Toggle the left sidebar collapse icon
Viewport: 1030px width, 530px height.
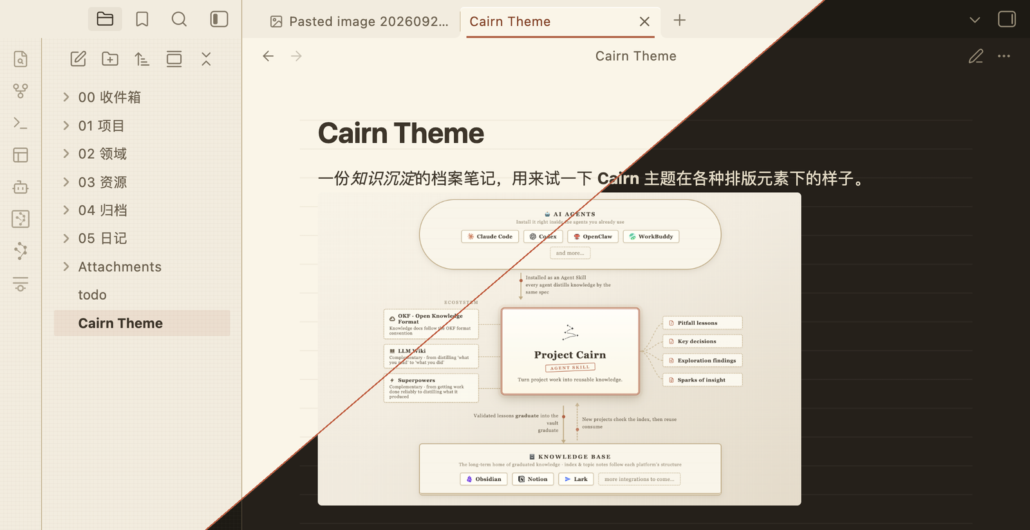click(219, 19)
